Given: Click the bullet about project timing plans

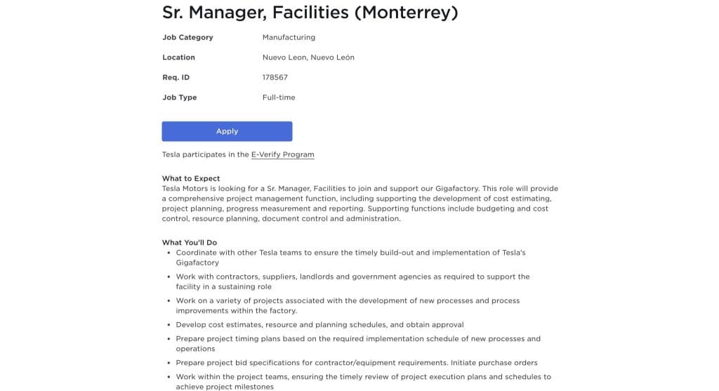Looking at the screenshot, I should click(358, 343).
